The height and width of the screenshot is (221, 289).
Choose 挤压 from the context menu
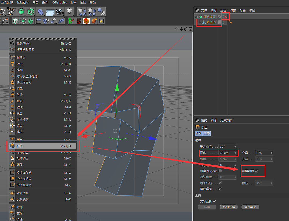pos(43,146)
